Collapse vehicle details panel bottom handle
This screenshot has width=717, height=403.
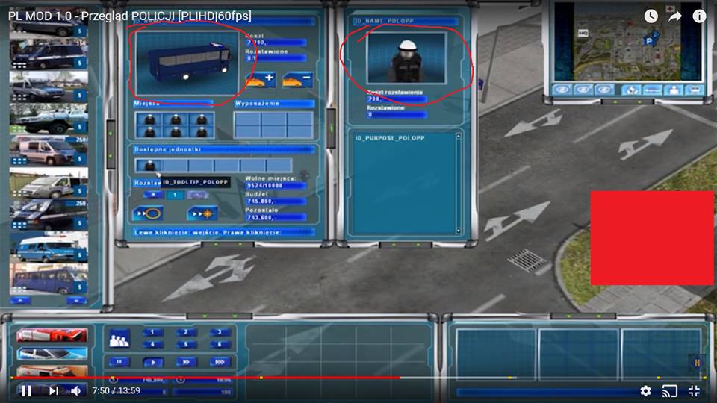pos(227,245)
